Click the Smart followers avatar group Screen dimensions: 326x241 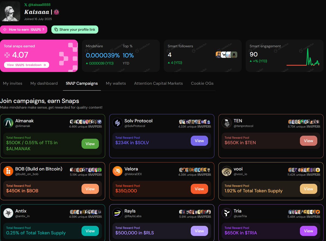[x=227, y=55]
